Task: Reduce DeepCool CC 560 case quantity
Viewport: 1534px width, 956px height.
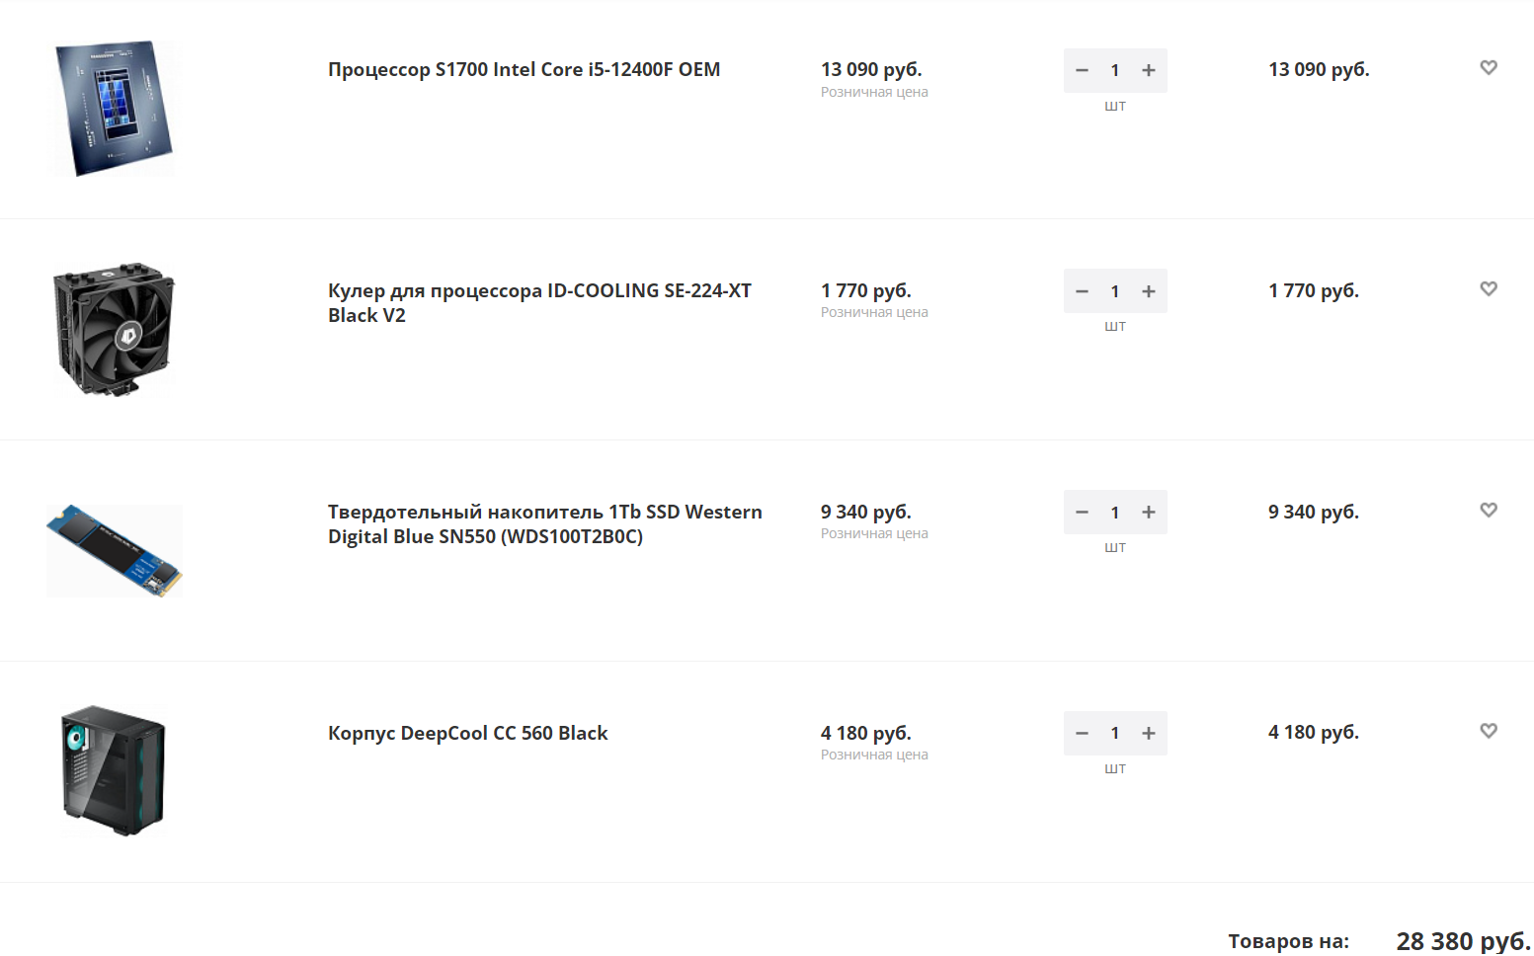Action: tap(1082, 733)
